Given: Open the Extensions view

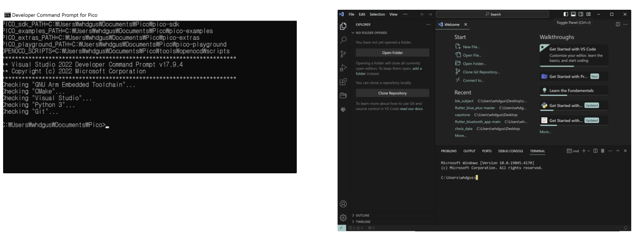Looking at the screenshot, I should [x=343, y=82].
